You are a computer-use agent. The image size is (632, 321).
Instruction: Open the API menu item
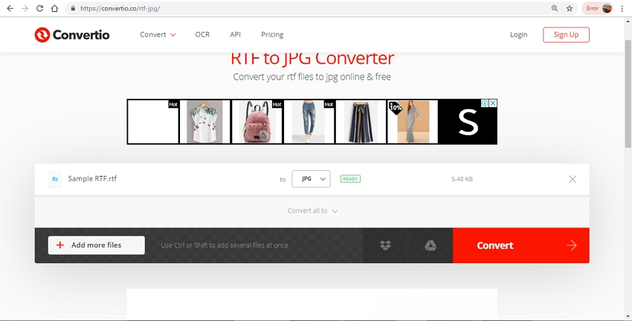tap(235, 35)
